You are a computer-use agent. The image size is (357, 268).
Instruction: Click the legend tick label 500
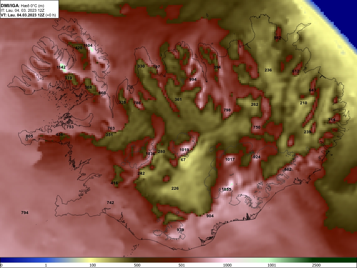point(137,265)
